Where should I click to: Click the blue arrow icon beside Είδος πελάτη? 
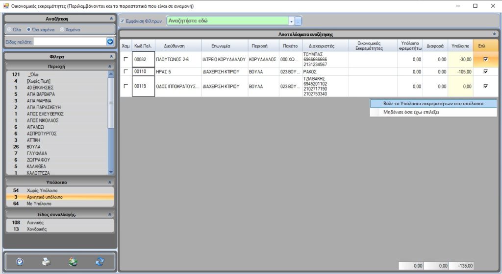(x=110, y=42)
